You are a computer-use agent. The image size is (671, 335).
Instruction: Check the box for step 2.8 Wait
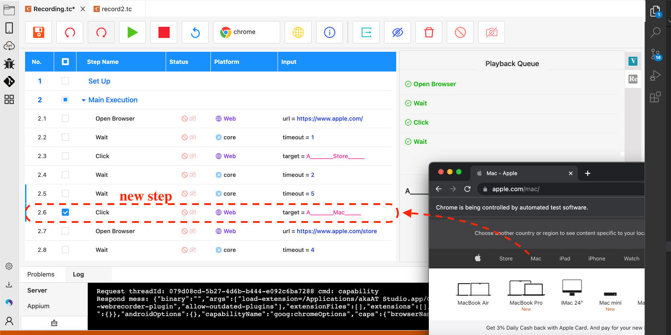[65, 250]
